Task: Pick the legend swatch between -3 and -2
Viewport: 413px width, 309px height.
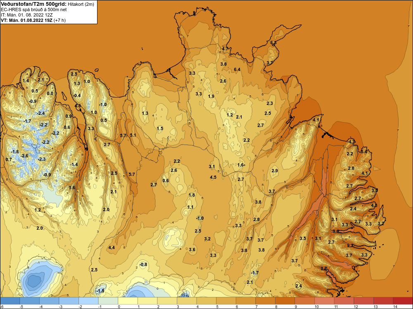Action: 69,301
